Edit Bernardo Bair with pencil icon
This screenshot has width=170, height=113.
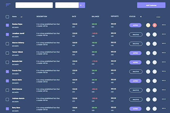(148, 62)
